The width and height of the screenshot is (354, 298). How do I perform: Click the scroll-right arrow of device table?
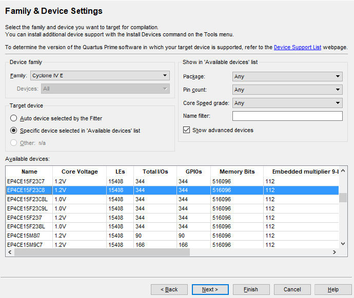[x=334, y=252]
